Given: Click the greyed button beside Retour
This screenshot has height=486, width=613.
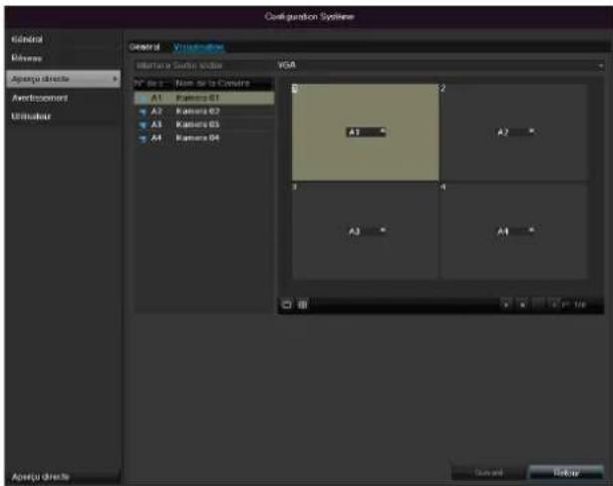Looking at the screenshot, I should [488, 473].
